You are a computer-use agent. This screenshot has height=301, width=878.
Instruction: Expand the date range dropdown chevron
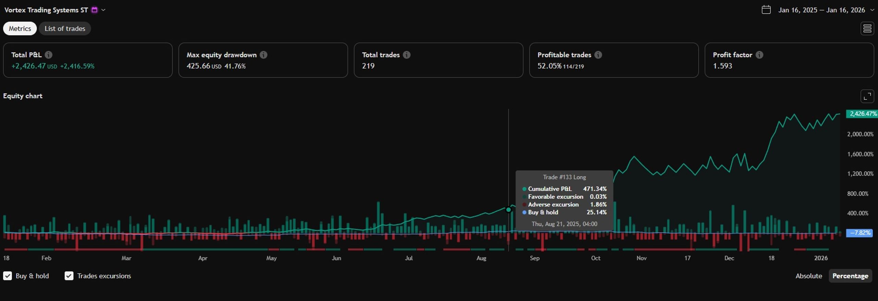(x=872, y=10)
